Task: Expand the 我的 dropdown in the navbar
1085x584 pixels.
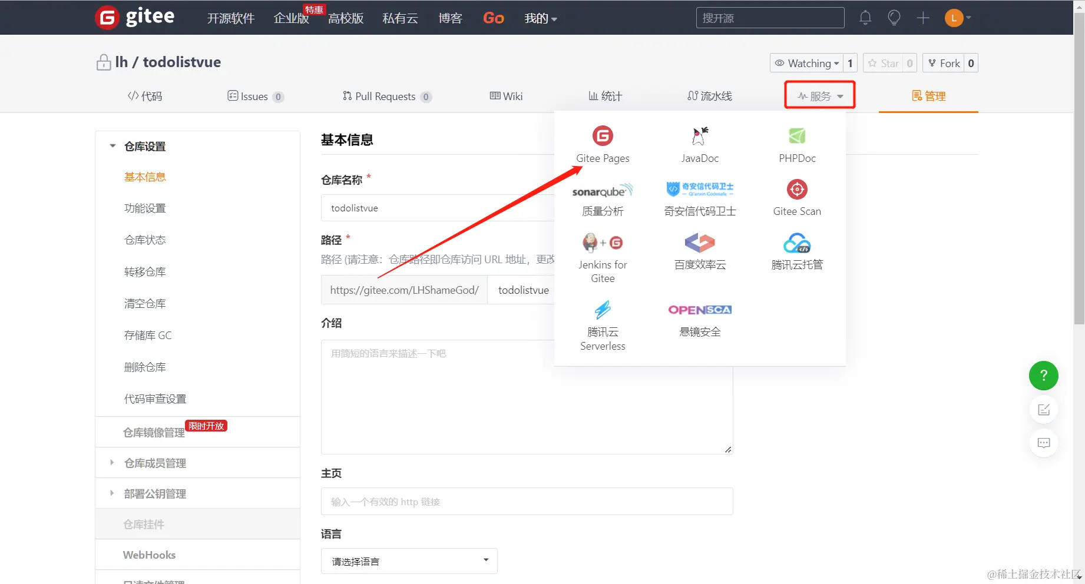Action: pyautogui.click(x=541, y=18)
